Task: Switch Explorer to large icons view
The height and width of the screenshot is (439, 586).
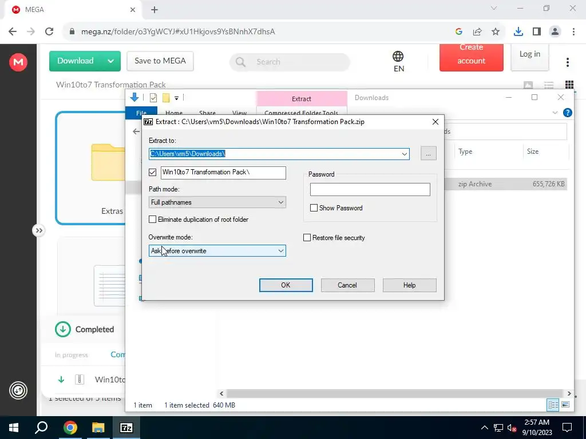Action: pyautogui.click(x=565, y=405)
